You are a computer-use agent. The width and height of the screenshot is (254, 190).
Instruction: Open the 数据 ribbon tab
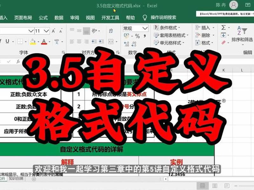pos(59,18)
